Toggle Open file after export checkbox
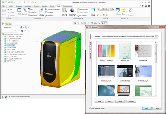Image resolution: width=166 pixels, height=114 pixels. tap(90, 108)
